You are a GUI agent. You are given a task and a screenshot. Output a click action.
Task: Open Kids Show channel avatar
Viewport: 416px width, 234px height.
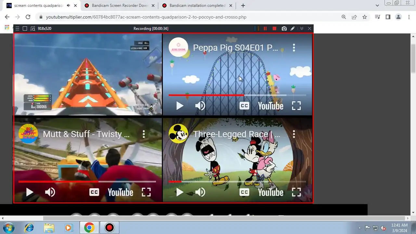click(x=178, y=47)
